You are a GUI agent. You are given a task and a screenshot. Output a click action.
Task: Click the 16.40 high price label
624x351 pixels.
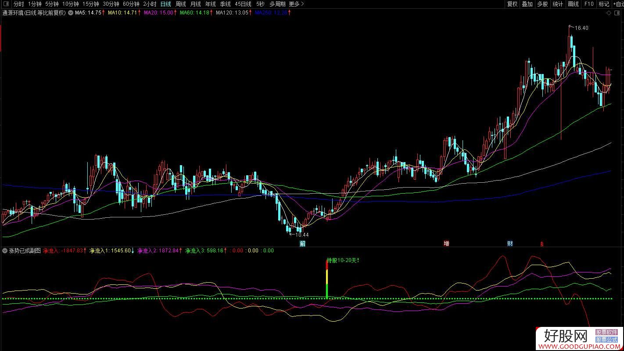(581, 28)
